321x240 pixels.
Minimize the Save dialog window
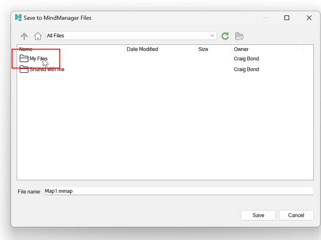[265, 18]
